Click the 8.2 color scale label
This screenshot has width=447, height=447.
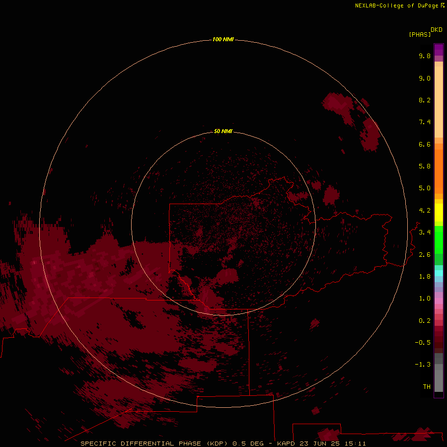pyautogui.click(x=425, y=100)
